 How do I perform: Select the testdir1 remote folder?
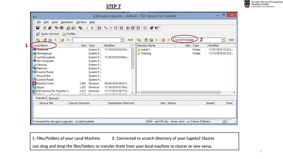point(145,49)
